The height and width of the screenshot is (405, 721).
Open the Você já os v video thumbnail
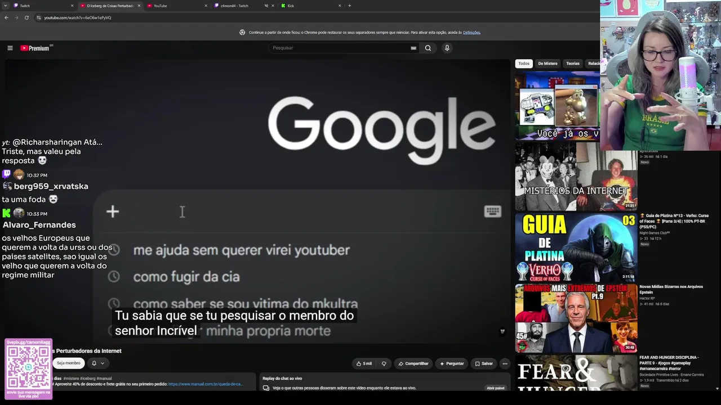[558, 105]
